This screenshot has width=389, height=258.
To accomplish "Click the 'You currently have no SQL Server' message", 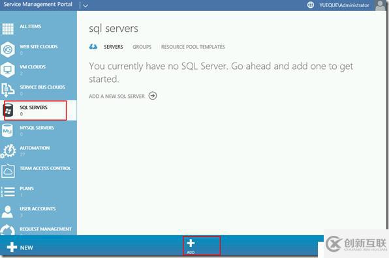I will (221, 72).
